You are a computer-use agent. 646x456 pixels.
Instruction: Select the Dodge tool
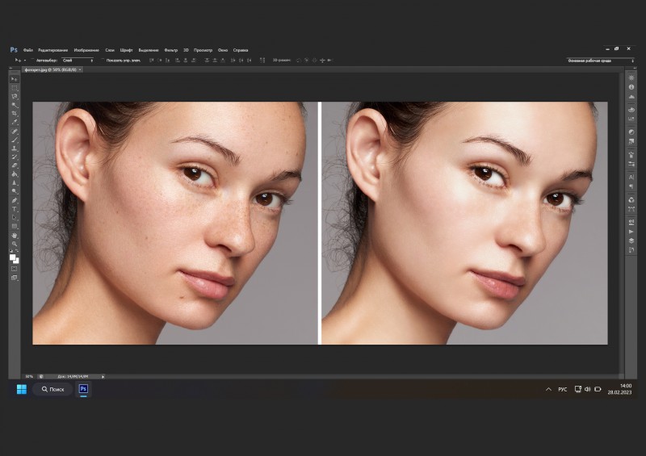coord(15,191)
